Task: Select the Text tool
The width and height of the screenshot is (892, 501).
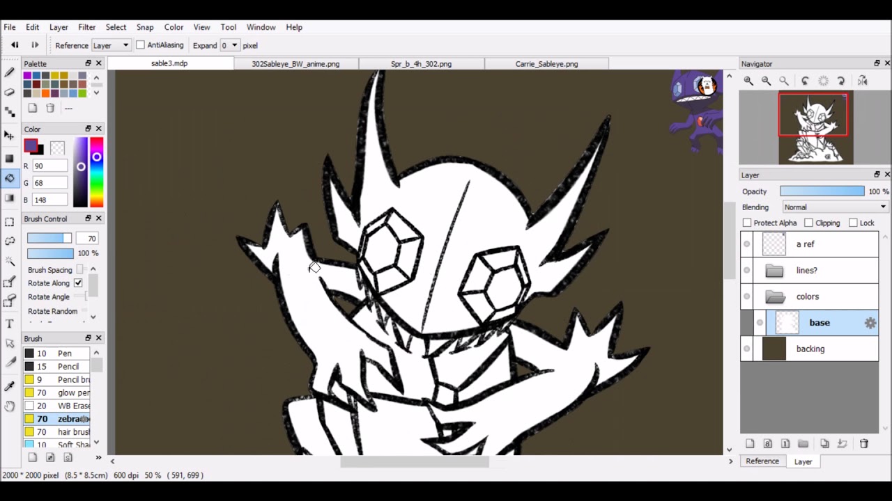Action: 10,324
